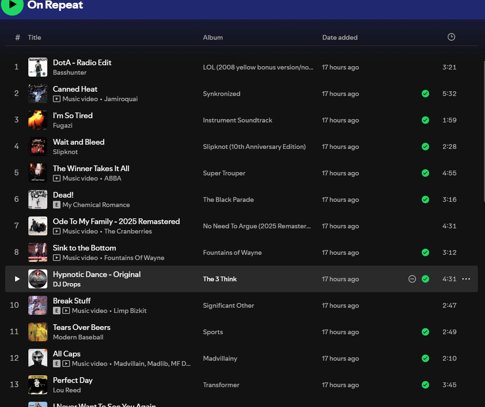Open the Limp Bizkit artist link
Image resolution: width=485 pixels, height=407 pixels.
(130, 311)
